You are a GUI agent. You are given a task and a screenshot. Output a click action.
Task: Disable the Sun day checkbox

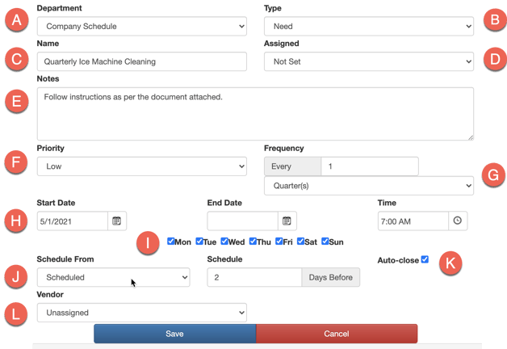[325, 242]
